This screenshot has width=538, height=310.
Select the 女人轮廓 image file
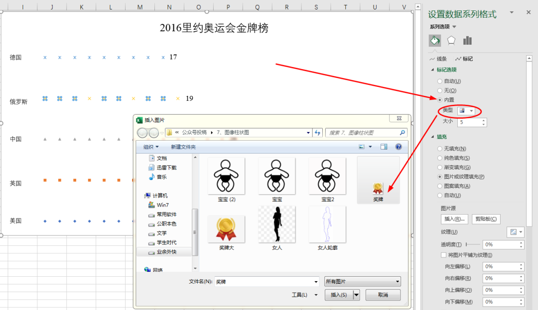[x=327, y=228]
